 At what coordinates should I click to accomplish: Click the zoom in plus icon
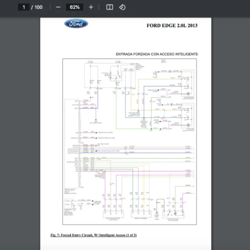click(x=91, y=7)
